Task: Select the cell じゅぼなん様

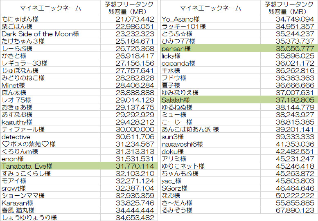Action: 50,70
